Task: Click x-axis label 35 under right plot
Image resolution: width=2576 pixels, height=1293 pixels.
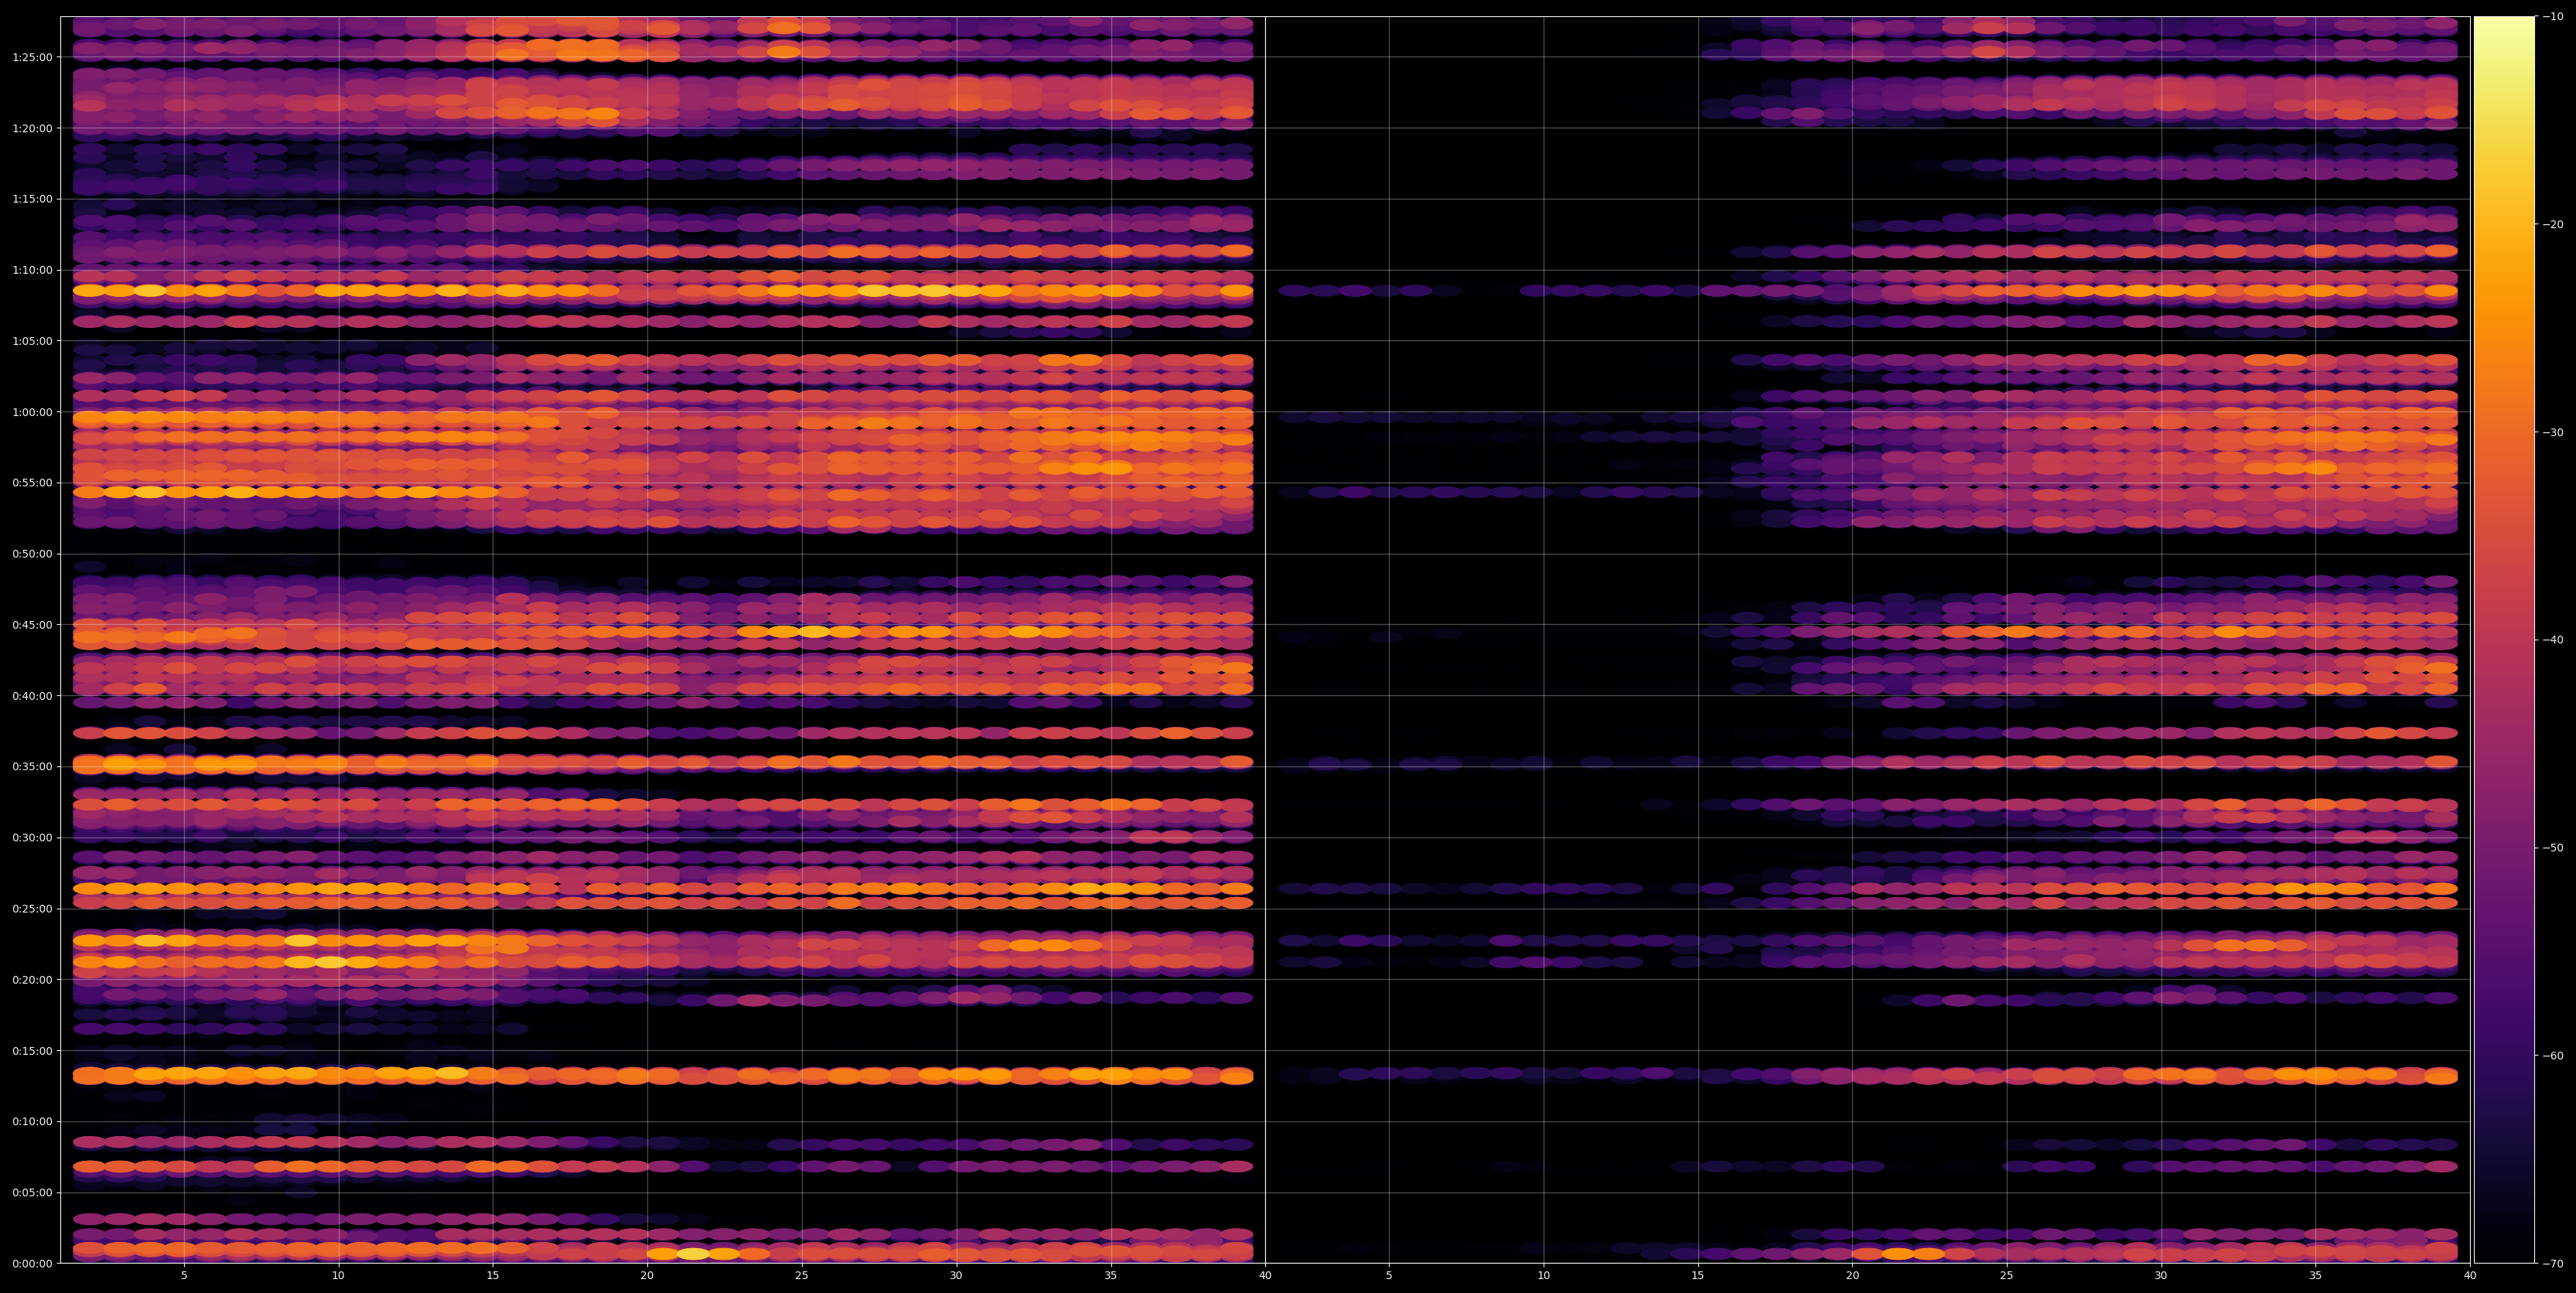Action: tap(2316, 1276)
